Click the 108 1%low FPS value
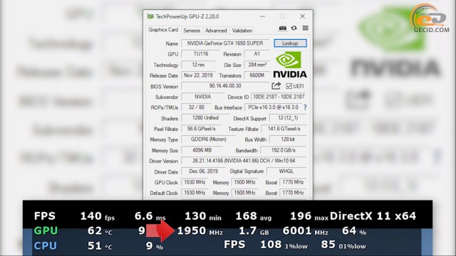The height and width of the screenshot is (256, 456). [284, 245]
